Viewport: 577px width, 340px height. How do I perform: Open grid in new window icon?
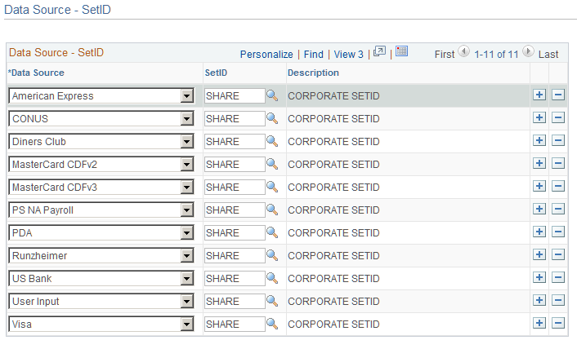379,51
